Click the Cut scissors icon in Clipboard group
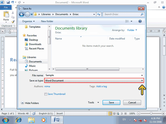 click(13, 13)
